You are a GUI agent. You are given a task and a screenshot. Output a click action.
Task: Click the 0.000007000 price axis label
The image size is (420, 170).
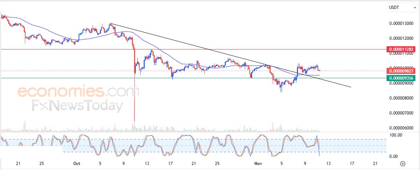[401, 113]
